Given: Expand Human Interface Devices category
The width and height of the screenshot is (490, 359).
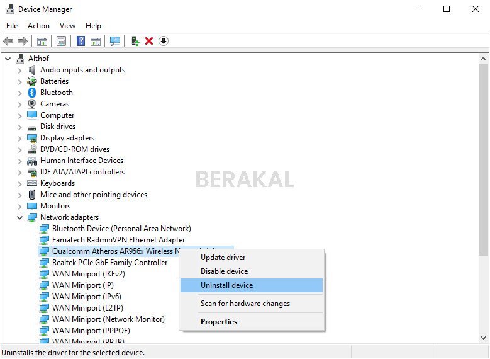Looking at the screenshot, I should point(20,161).
